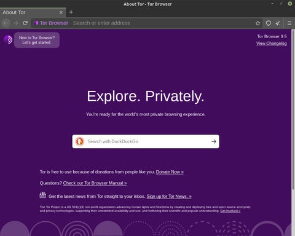Open a new tab with the plus button

tap(71, 12)
